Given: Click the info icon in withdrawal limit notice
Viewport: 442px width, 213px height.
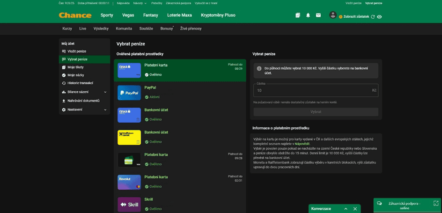Looking at the screenshot, I should pyautogui.click(x=259, y=68).
